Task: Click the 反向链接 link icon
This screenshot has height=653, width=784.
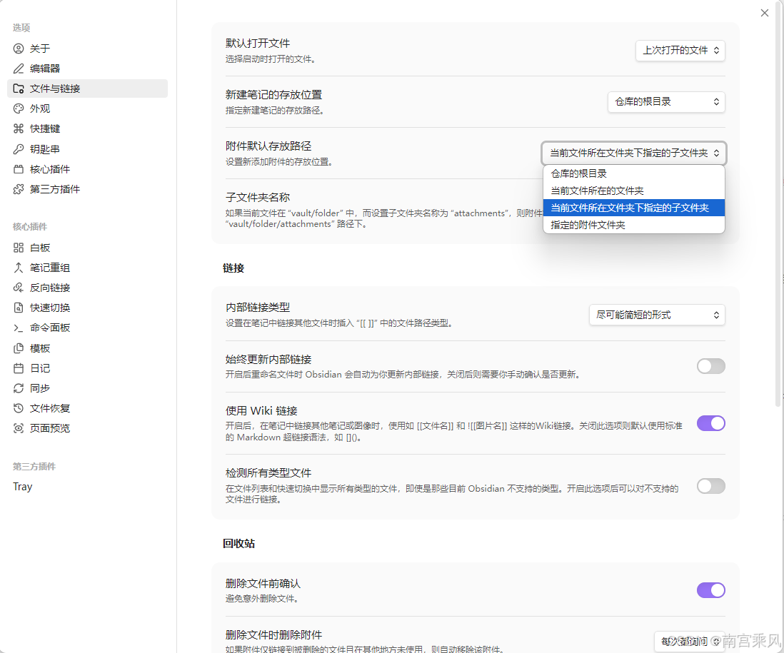Action: pos(19,288)
